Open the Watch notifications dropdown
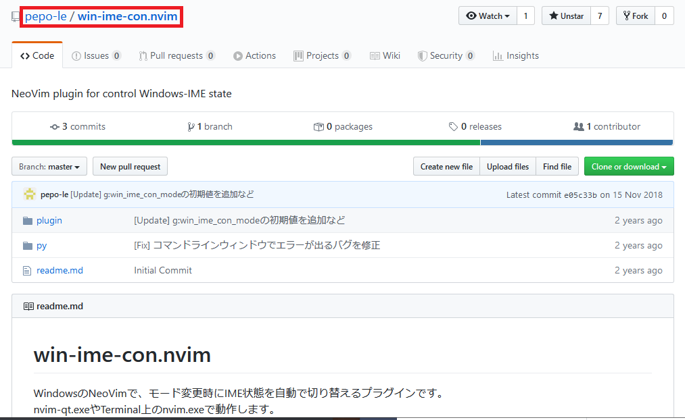Screen dimensions: 685x420 (488, 16)
